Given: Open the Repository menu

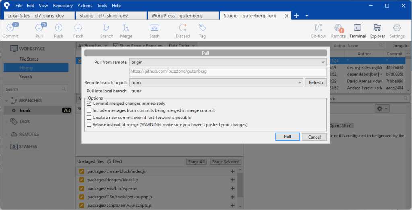Looking at the screenshot, I should [x=63, y=6].
